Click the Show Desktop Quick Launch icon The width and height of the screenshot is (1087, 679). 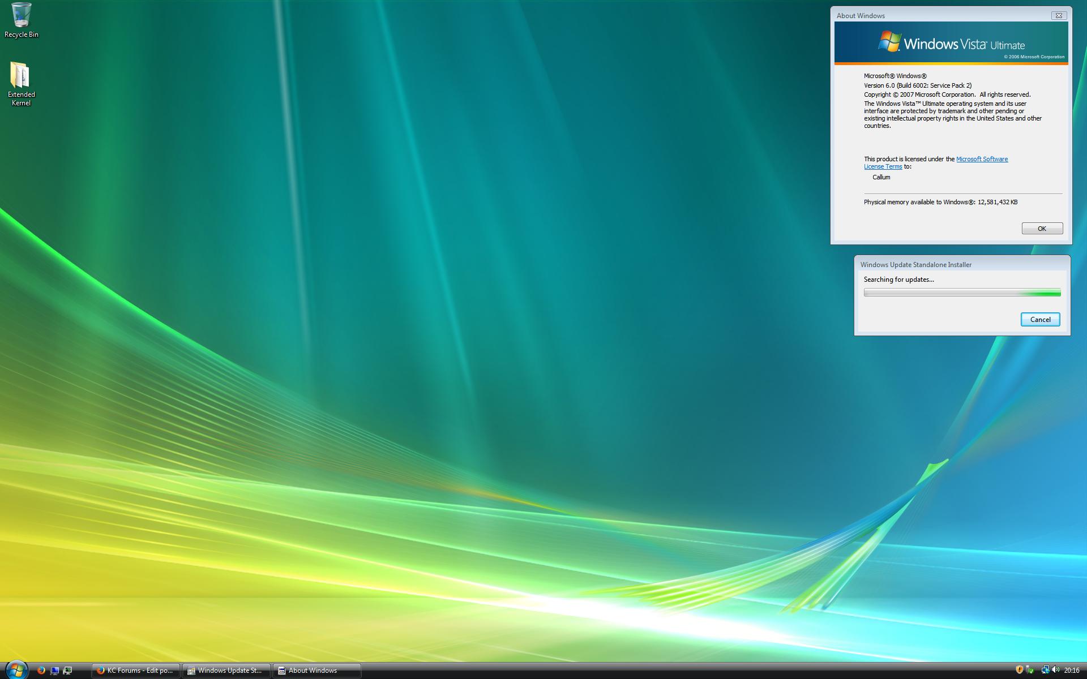(54, 671)
